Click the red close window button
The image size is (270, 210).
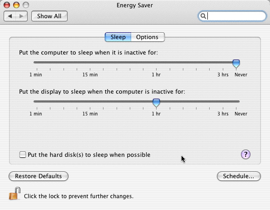point(7,5)
